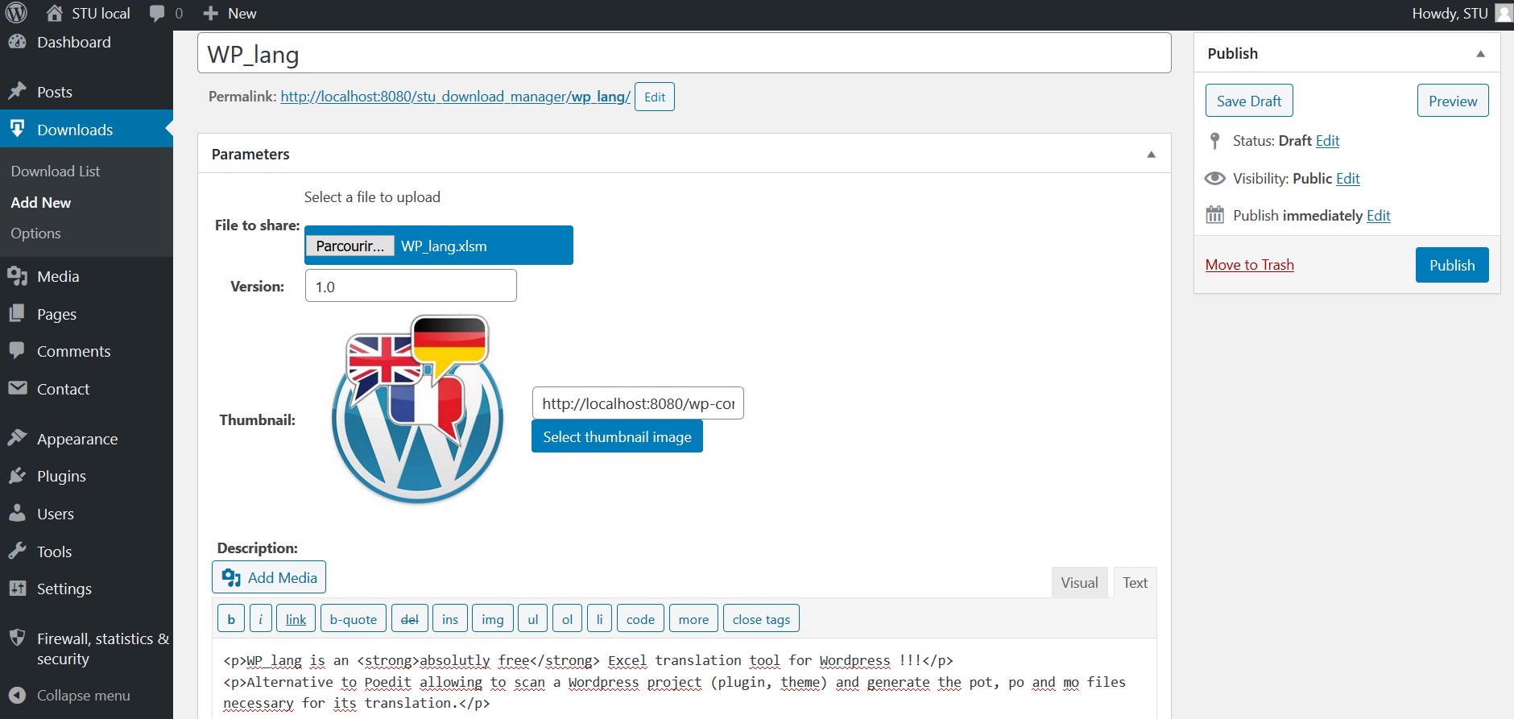Click the b-quote quicktag

click(353, 619)
